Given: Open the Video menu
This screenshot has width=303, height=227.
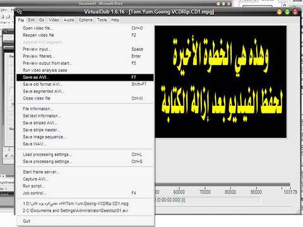Looking at the screenshot, I should (54, 20).
